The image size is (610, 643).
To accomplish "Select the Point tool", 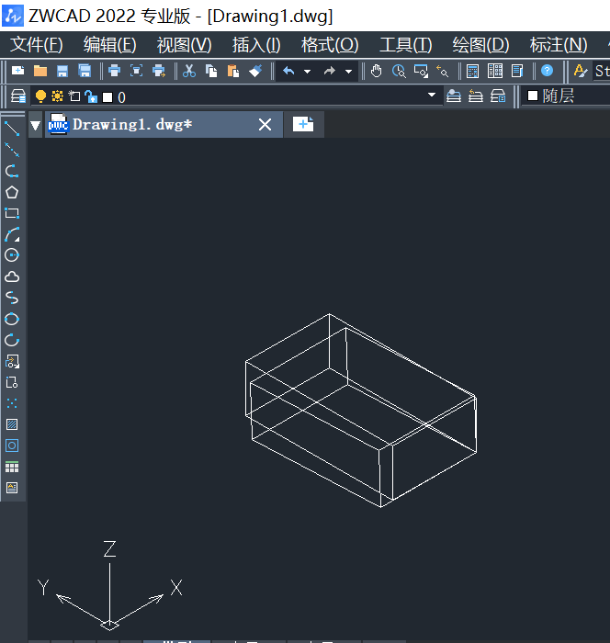I will click(x=12, y=403).
